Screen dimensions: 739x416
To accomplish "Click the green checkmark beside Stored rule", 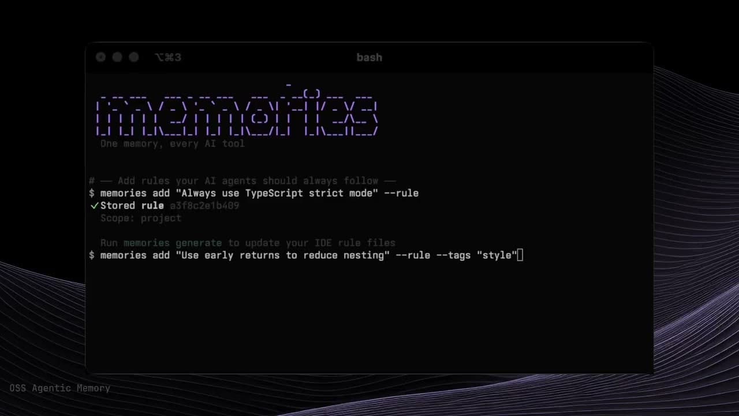I will coord(94,205).
